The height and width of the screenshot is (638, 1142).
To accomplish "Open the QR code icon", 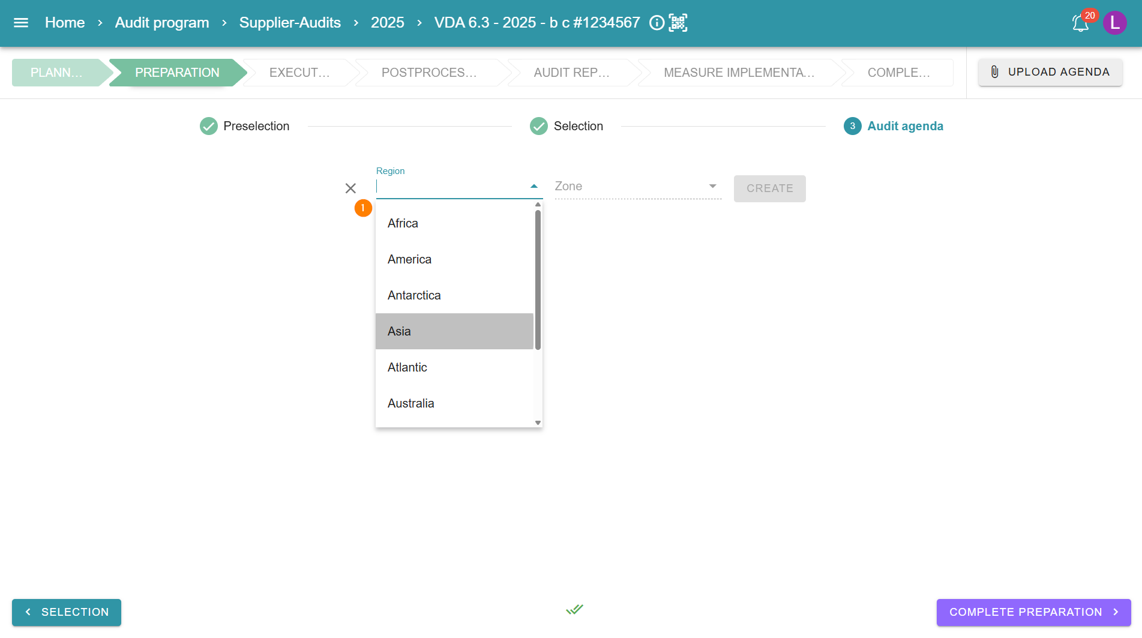I will click(678, 23).
